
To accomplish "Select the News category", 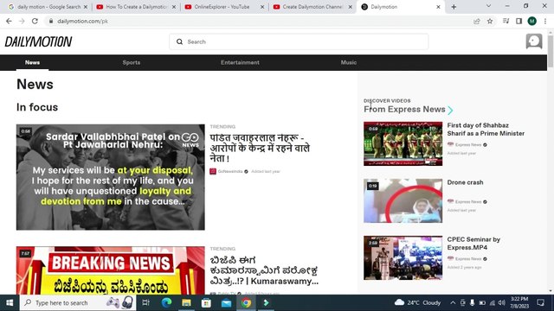I will [x=32, y=62].
